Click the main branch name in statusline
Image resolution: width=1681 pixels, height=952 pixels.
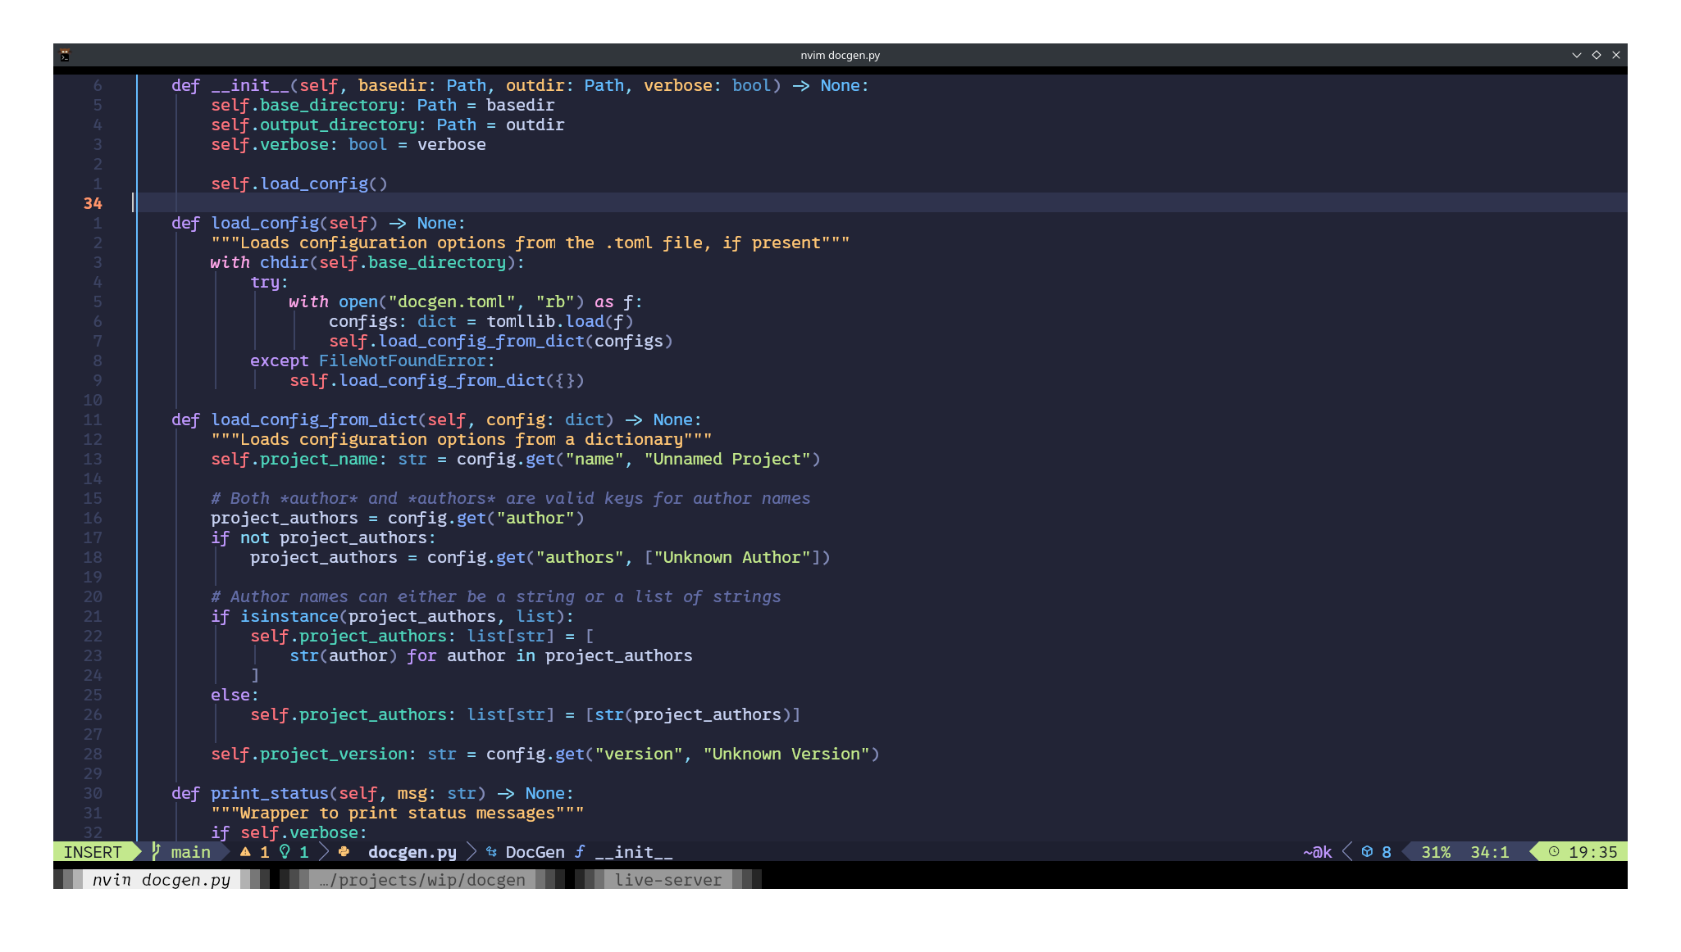coord(190,852)
